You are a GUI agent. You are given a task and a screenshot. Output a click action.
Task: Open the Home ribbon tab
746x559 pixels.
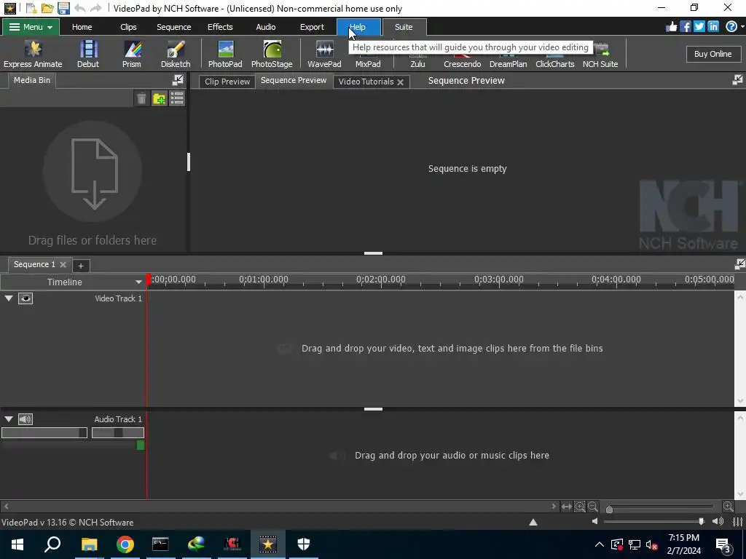(x=82, y=27)
